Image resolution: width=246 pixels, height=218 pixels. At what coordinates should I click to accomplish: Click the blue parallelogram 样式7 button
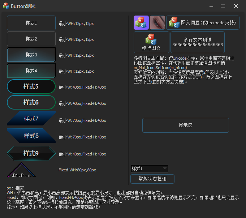(x=31, y=118)
